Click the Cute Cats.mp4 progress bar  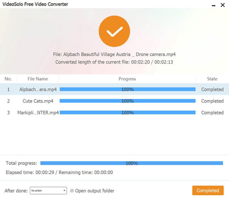point(127,101)
